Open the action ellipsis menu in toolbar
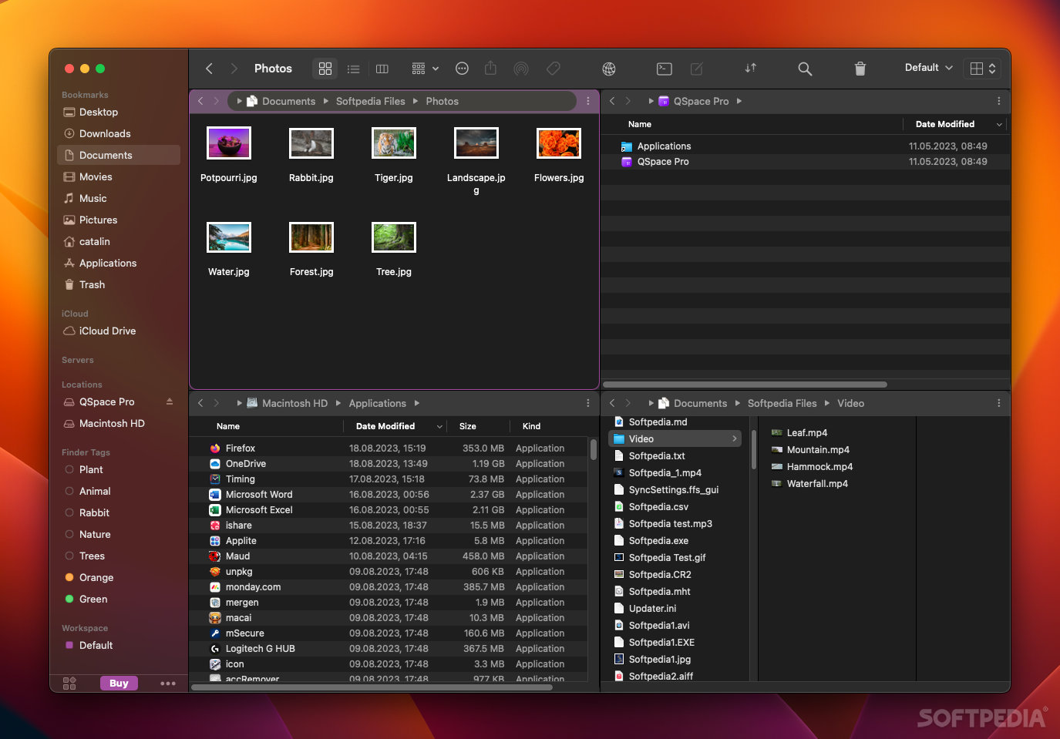 pyautogui.click(x=462, y=69)
